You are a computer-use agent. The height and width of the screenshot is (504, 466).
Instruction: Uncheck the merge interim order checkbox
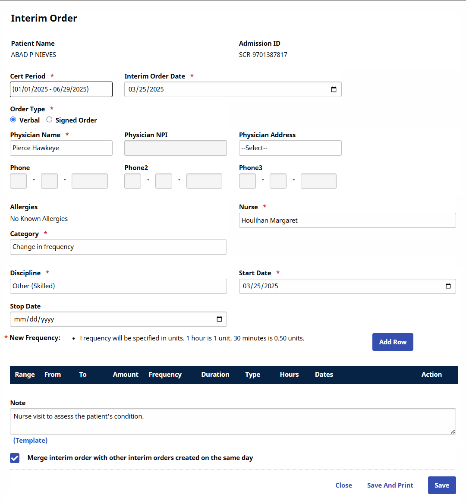[15, 458]
